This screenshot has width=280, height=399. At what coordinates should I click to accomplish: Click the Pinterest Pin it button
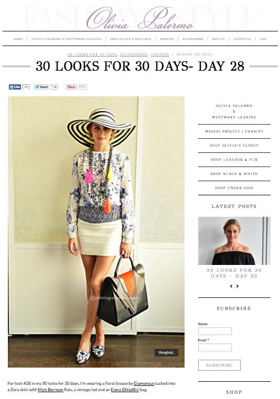tap(71, 87)
